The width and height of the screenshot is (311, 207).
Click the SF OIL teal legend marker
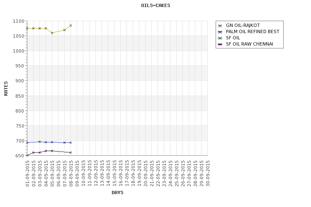tap(220, 38)
